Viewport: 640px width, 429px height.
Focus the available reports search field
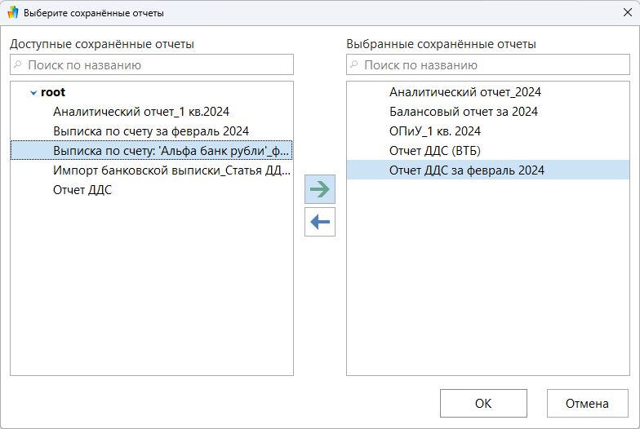(157, 65)
